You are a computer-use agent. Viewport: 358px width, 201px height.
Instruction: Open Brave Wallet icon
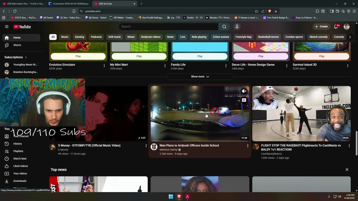click(x=337, y=11)
